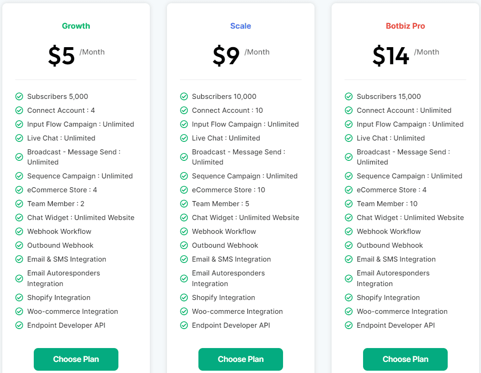The image size is (481, 373).
Task: Click the checkmark next to Endpoint Developer API under Scale
Action: tap(184, 325)
